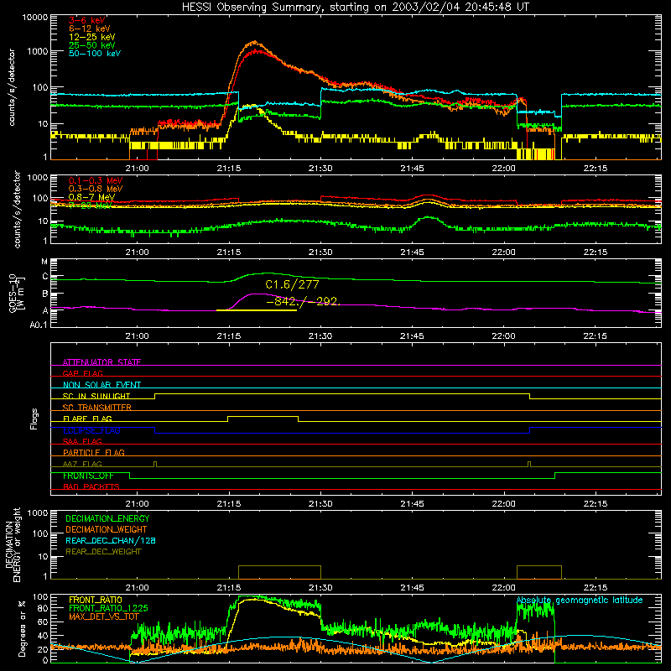
Task: Click the yellow 'FRONT_RATIO' legend label
Action: pyautogui.click(x=95, y=600)
